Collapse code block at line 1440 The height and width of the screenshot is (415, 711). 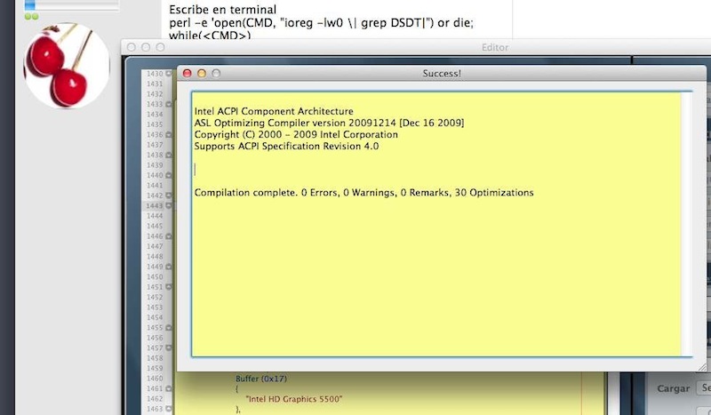[168, 175]
